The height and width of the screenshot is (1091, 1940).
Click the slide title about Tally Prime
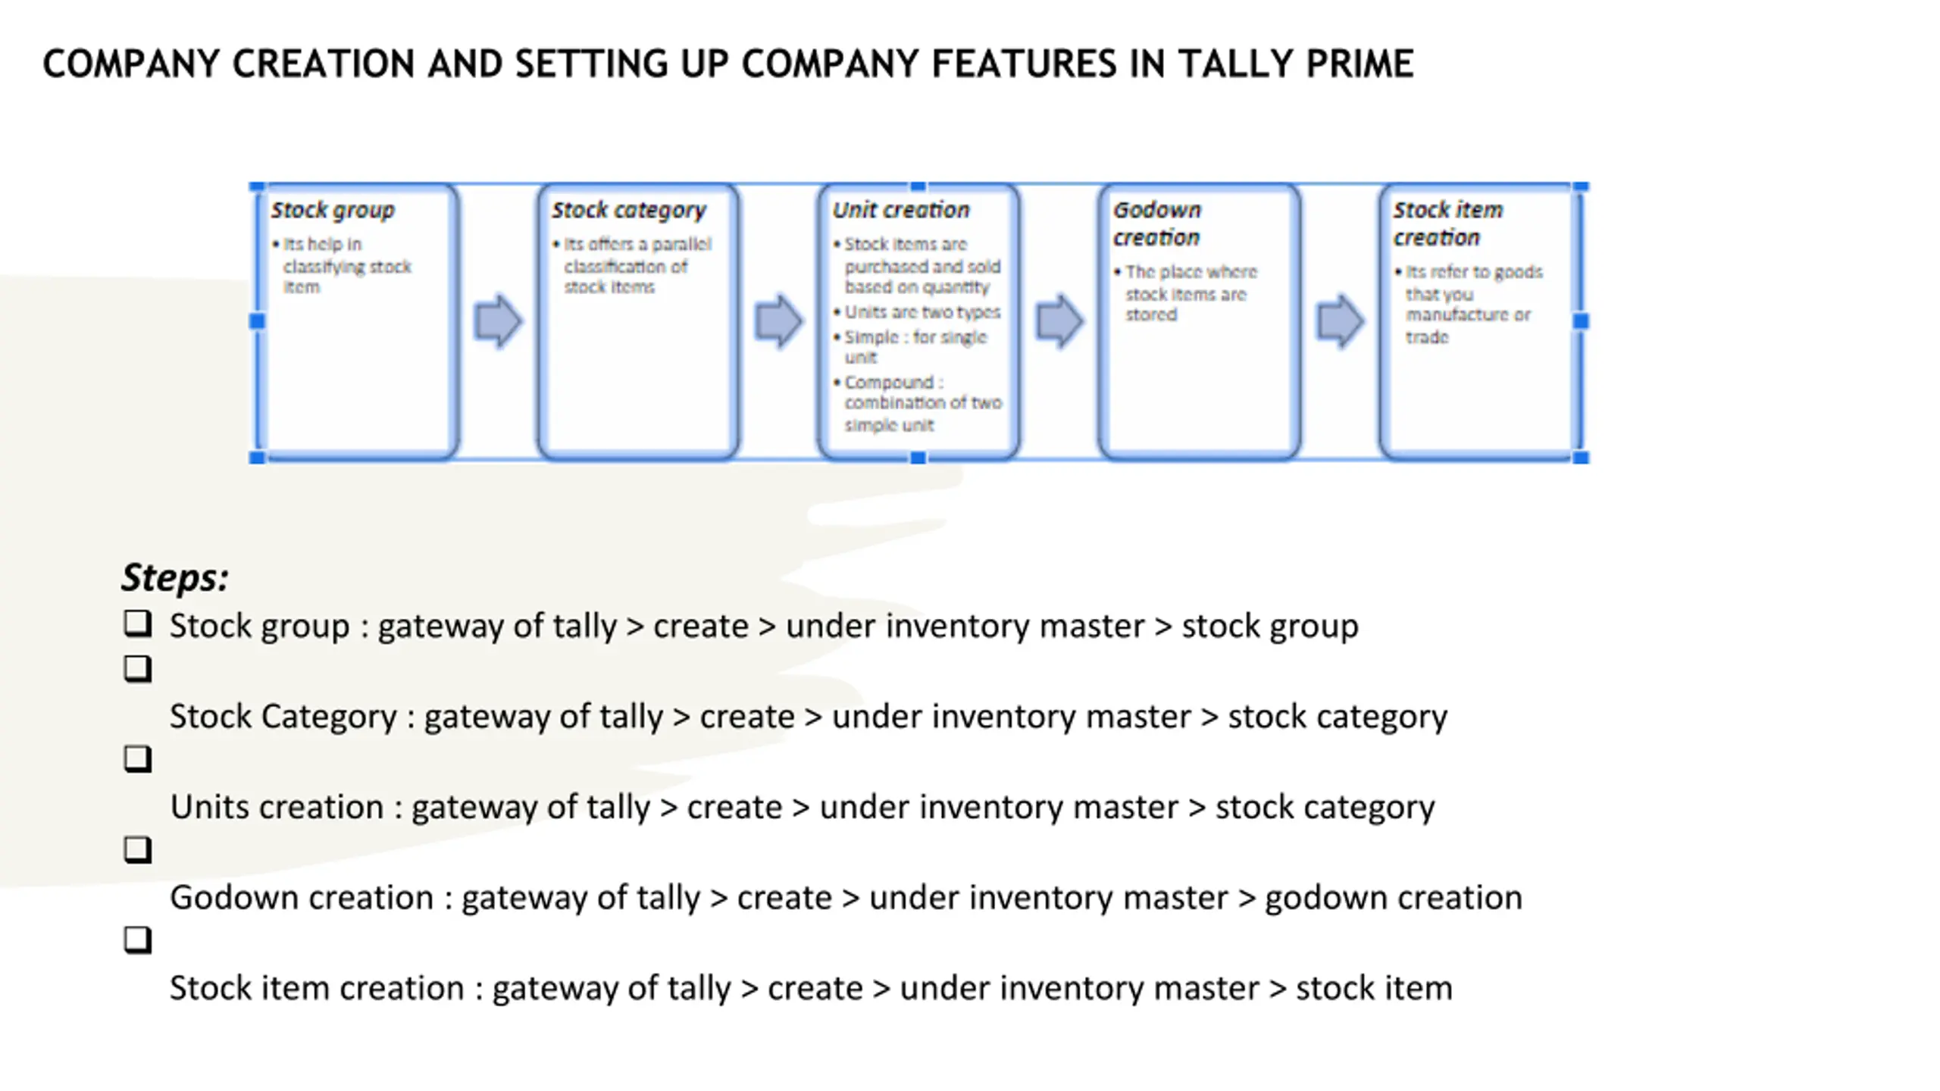pos(727,64)
